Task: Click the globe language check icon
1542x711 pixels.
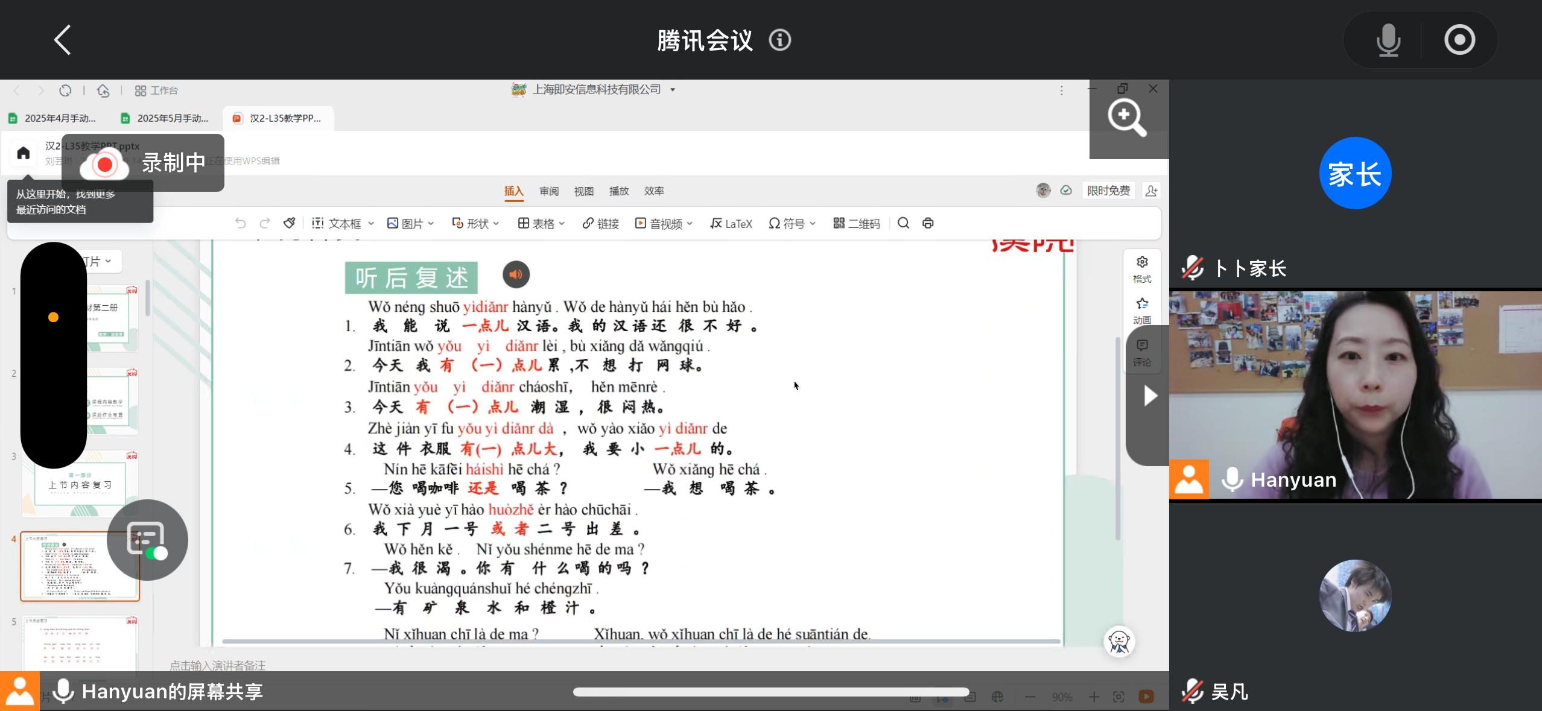Action: (997, 697)
